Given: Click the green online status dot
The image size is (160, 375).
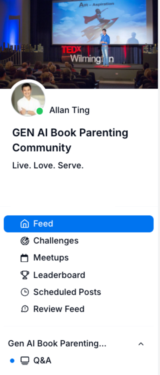Looking at the screenshot, I should (x=40, y=111).
